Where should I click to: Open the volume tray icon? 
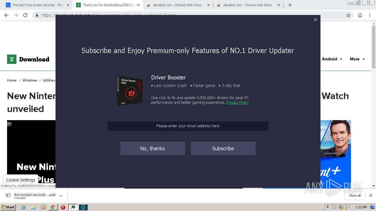click(x=334, y=207)
